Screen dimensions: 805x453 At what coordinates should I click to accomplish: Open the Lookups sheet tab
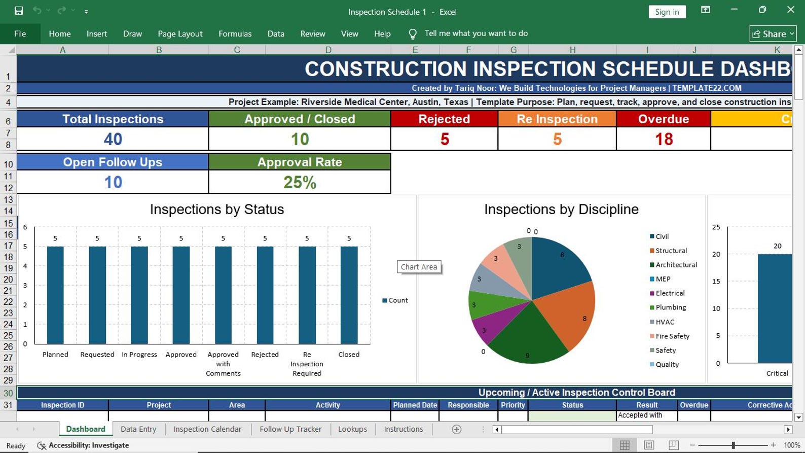coord(352,429)
